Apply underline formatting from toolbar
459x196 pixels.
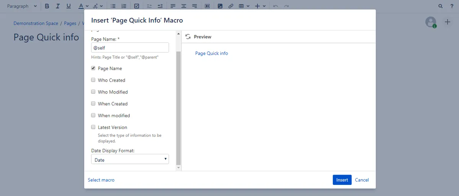coord(68,6)
